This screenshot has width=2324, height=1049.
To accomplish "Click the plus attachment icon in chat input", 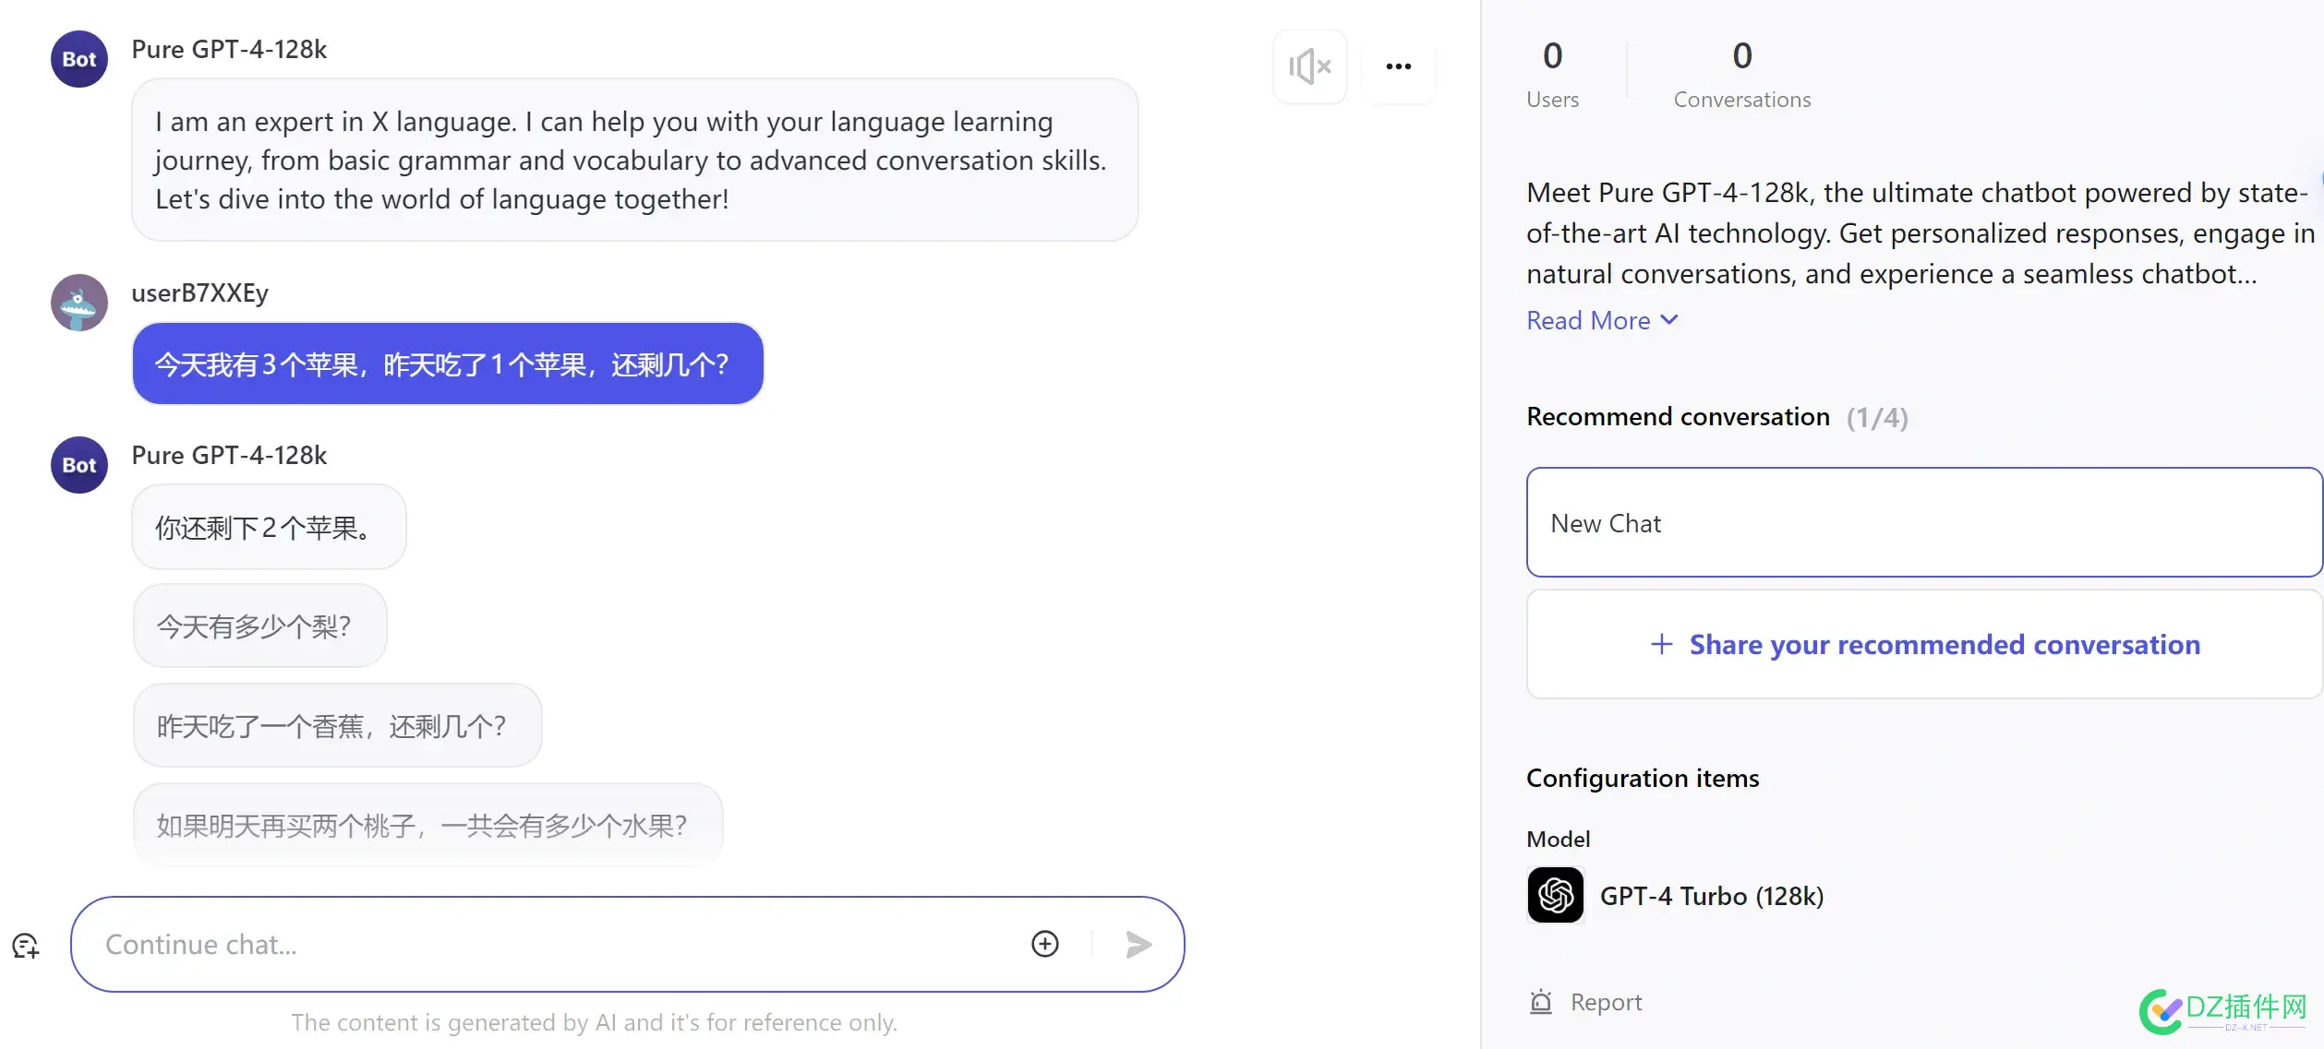I will 1044,944.
